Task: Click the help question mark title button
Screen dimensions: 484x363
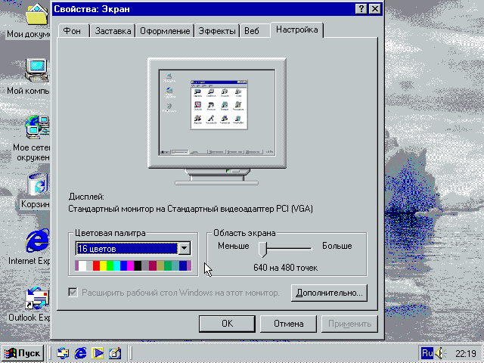Action: pyautogui.click(x=361, y=8)
